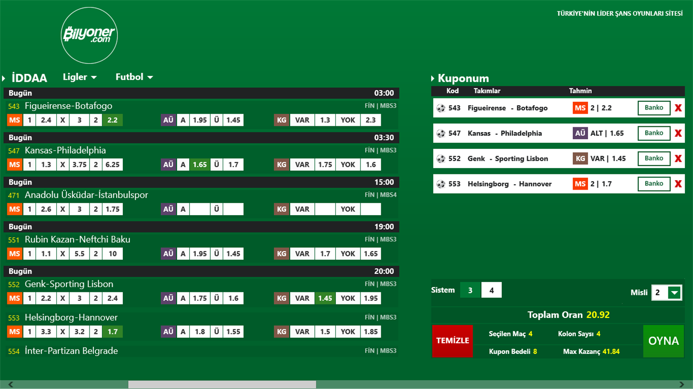Select KG Yok odds 1.6 for Kansas-Philadelphia

point(371,165)
